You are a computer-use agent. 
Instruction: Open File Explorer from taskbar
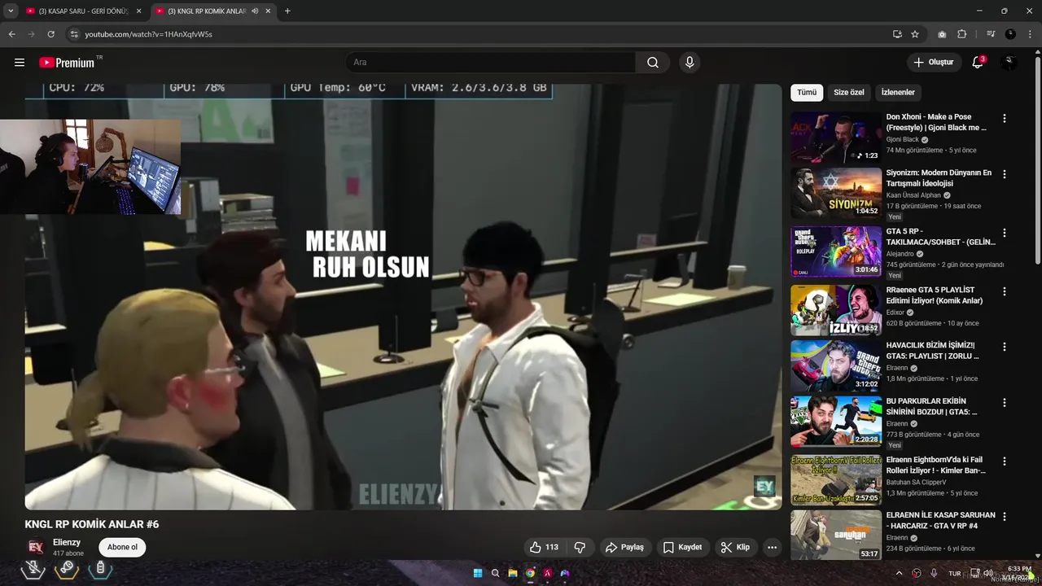[513, 573]
